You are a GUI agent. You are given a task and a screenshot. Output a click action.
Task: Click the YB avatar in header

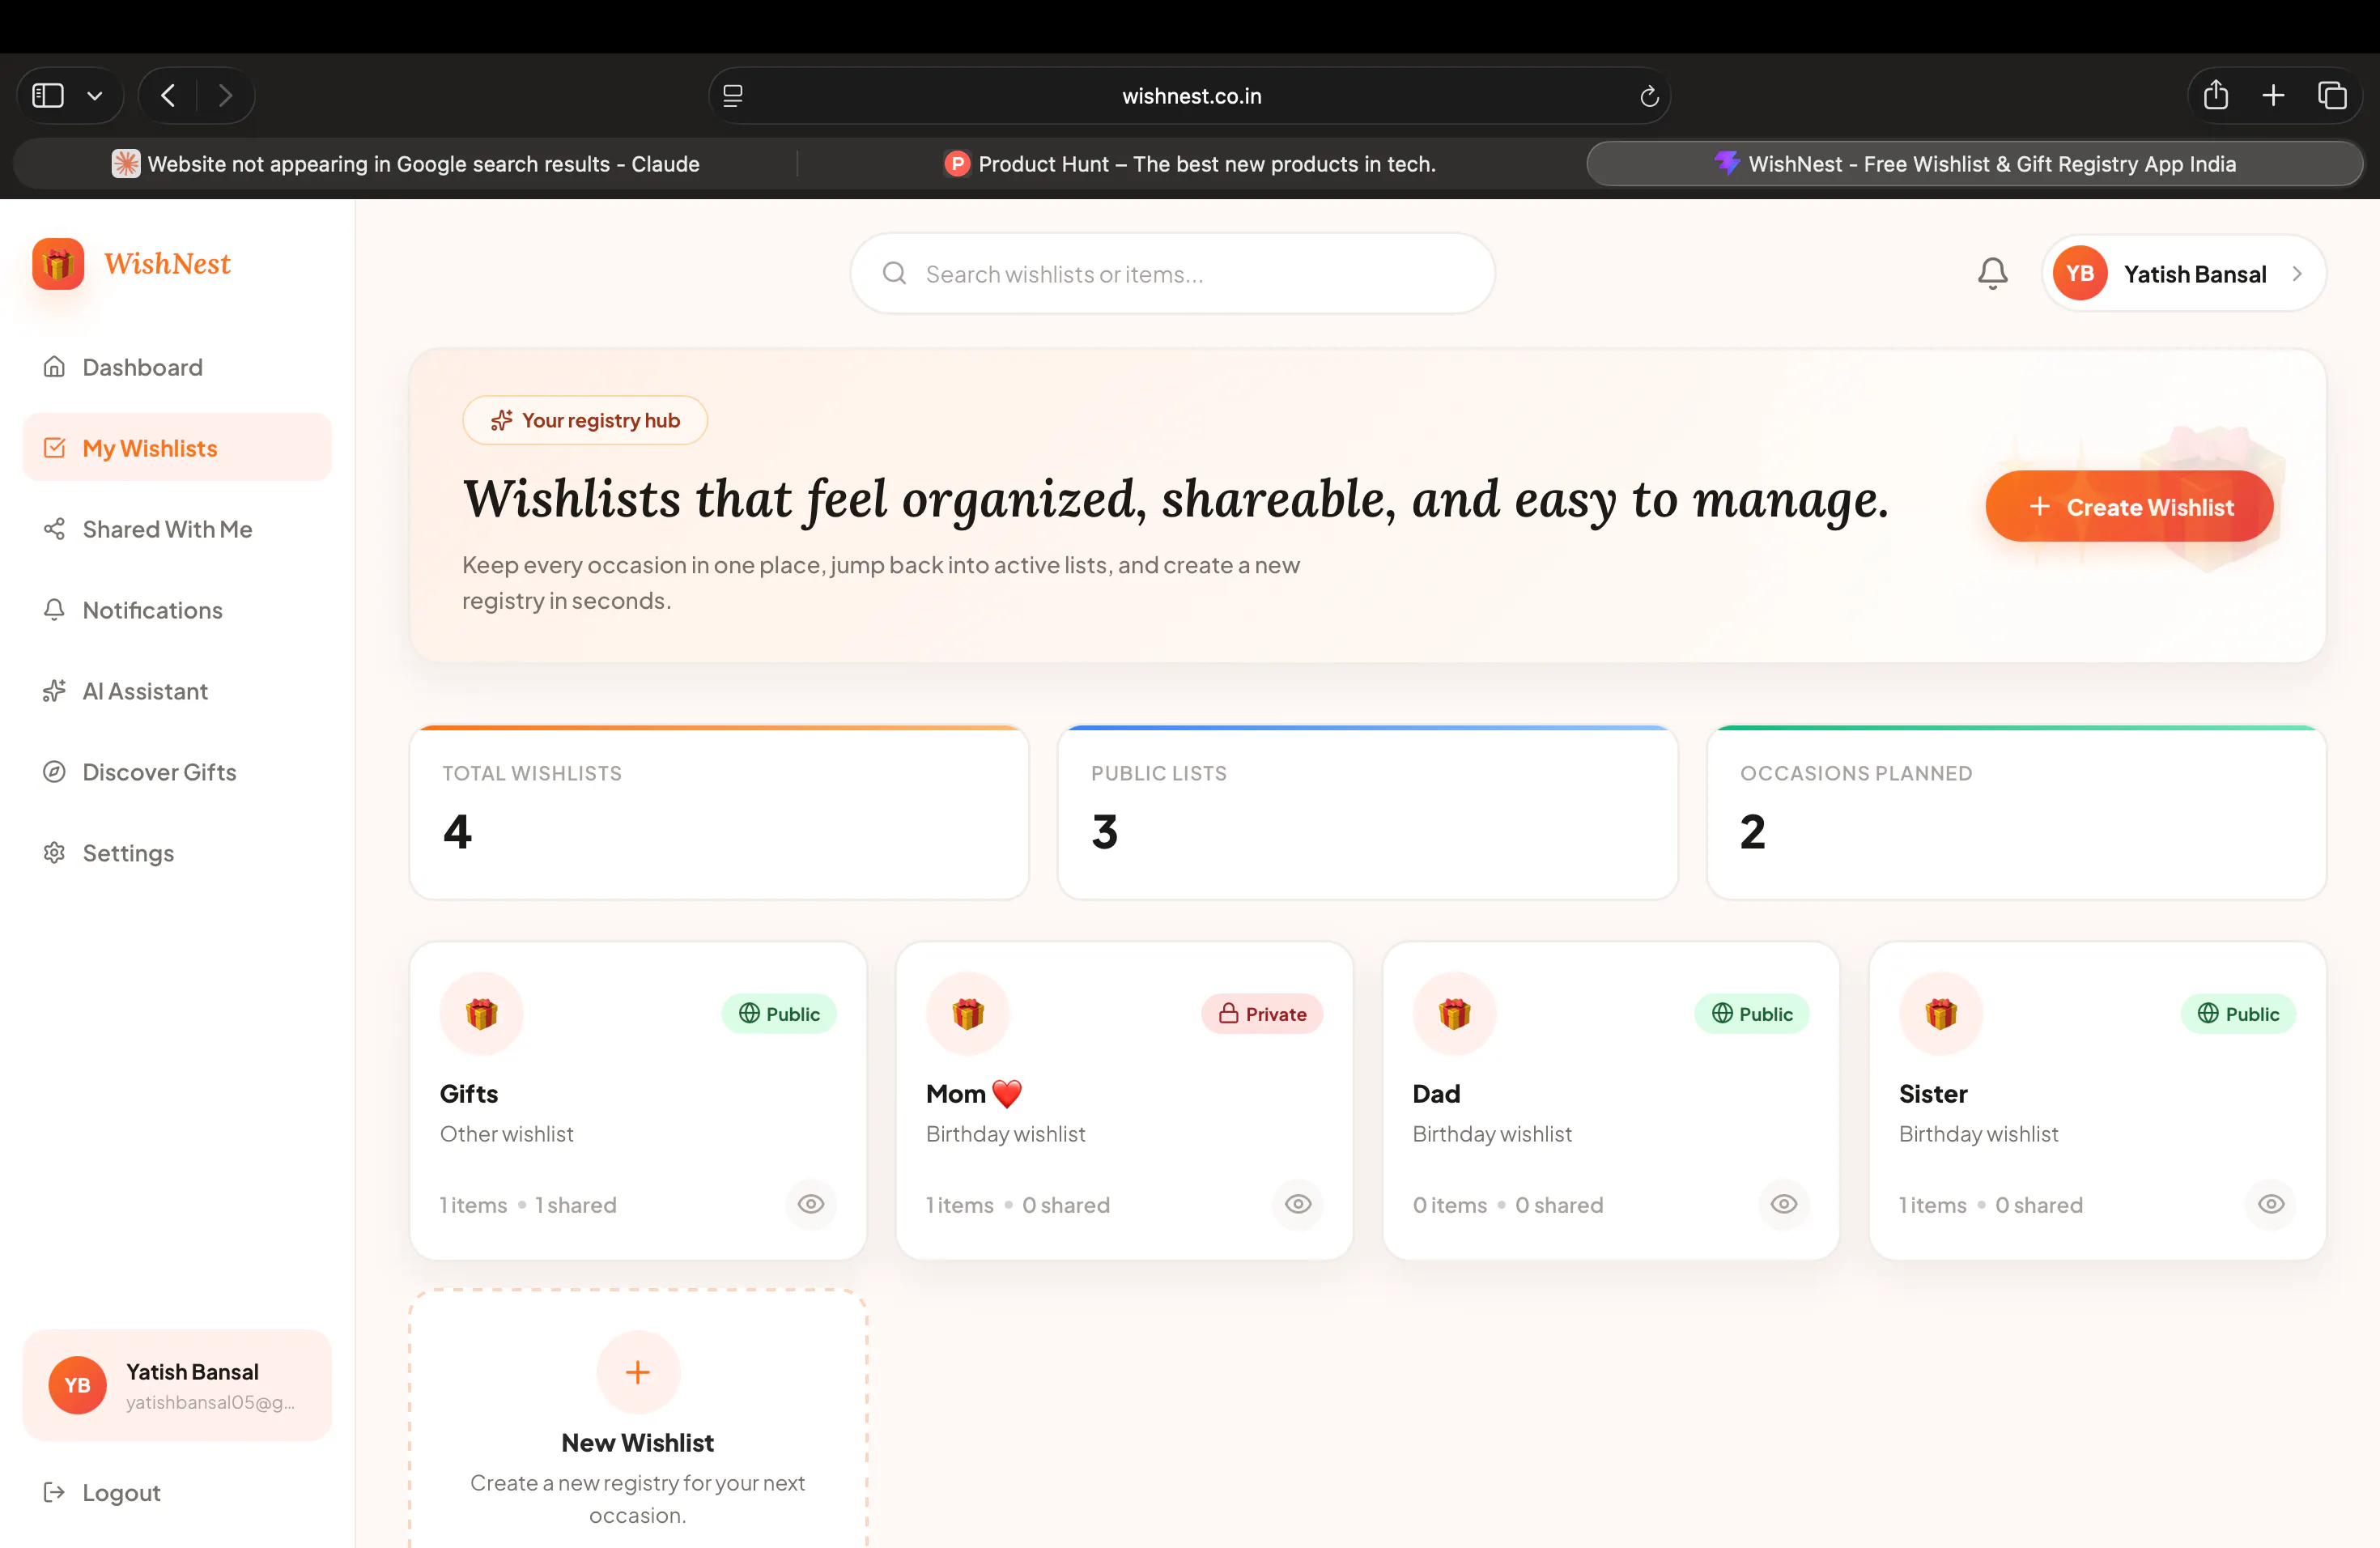2080,273
